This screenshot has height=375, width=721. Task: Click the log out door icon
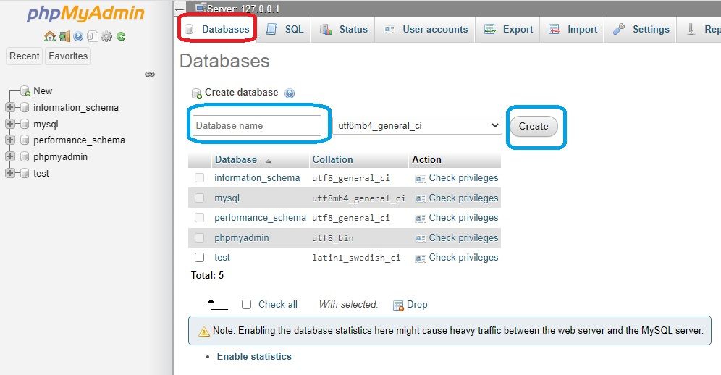coord(65,36)
